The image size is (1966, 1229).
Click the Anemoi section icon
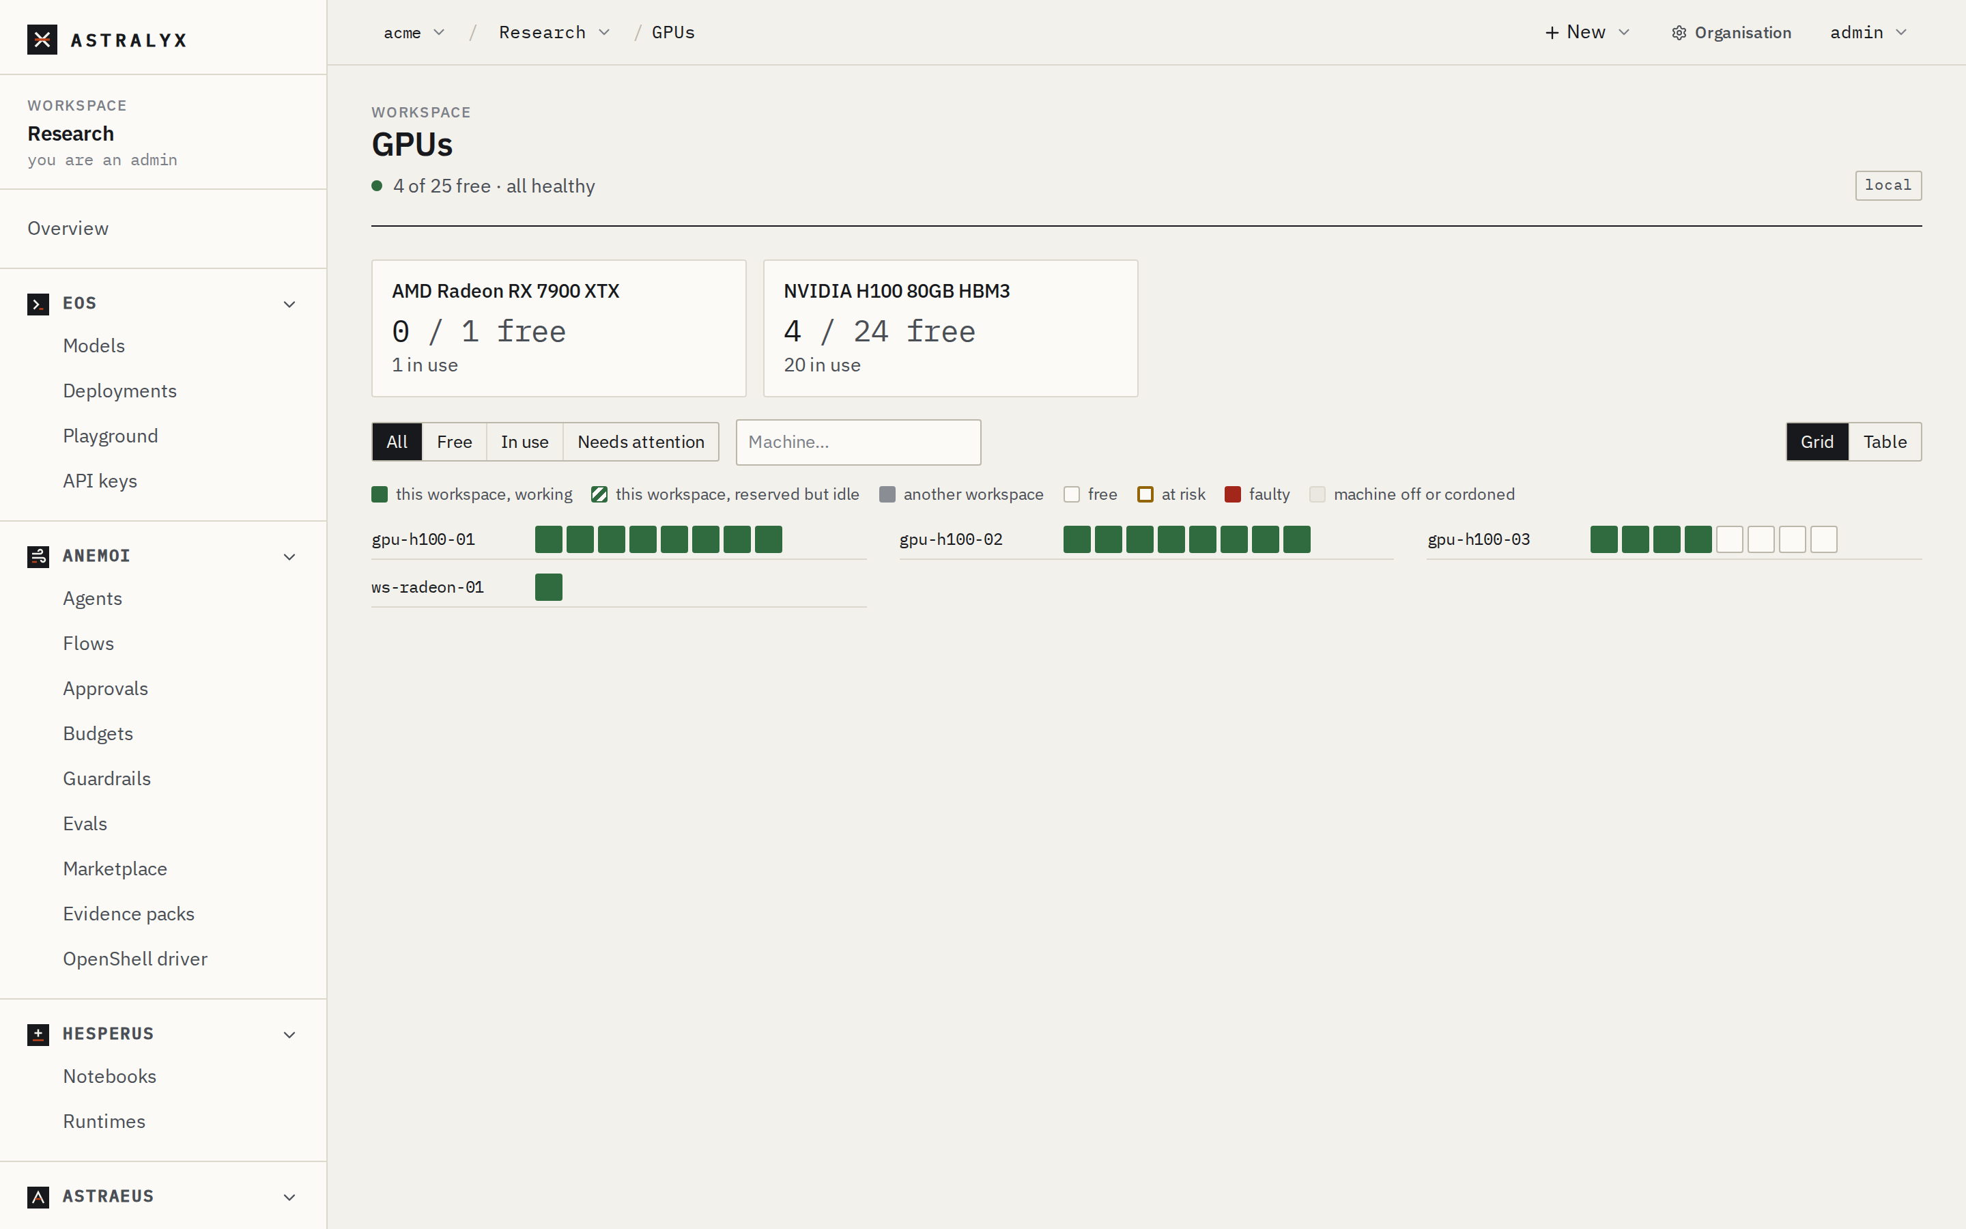tap(38, 556)
